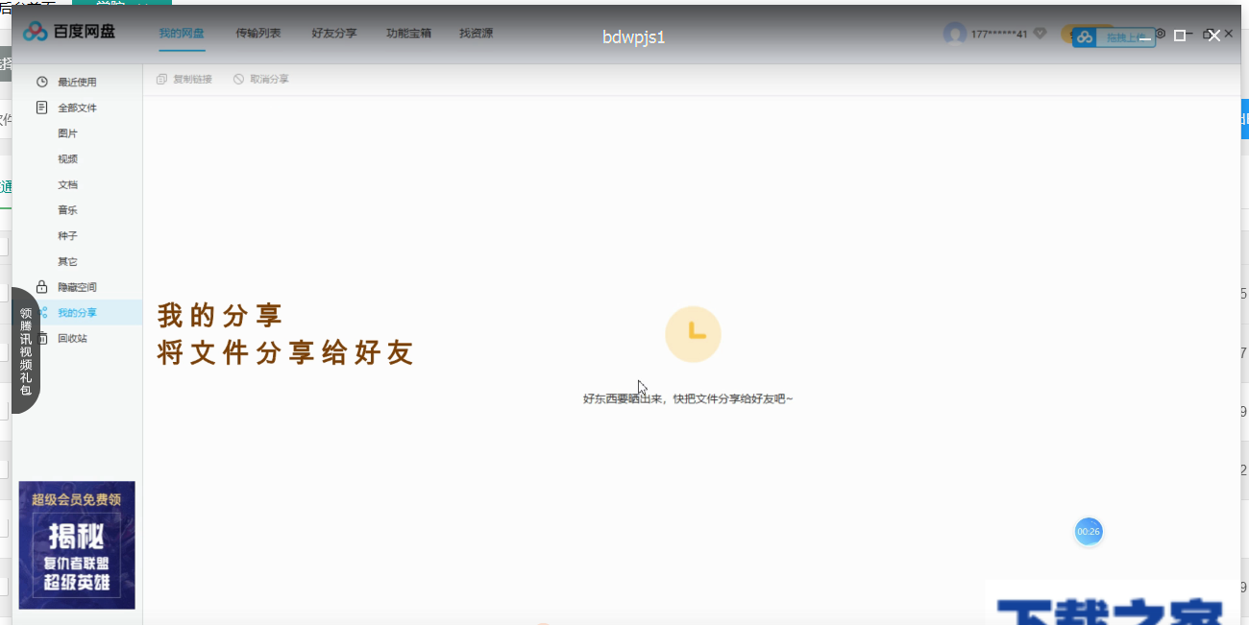Open the 视频 videos category
Viewport: 1249px width, 625px height.
click(68, 158)
